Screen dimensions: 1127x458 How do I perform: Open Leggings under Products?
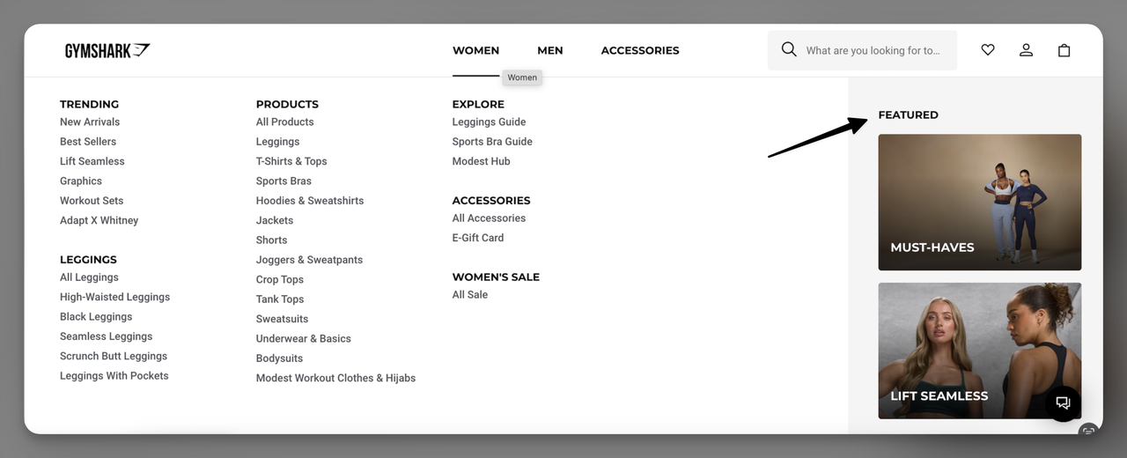coord(278,142)
